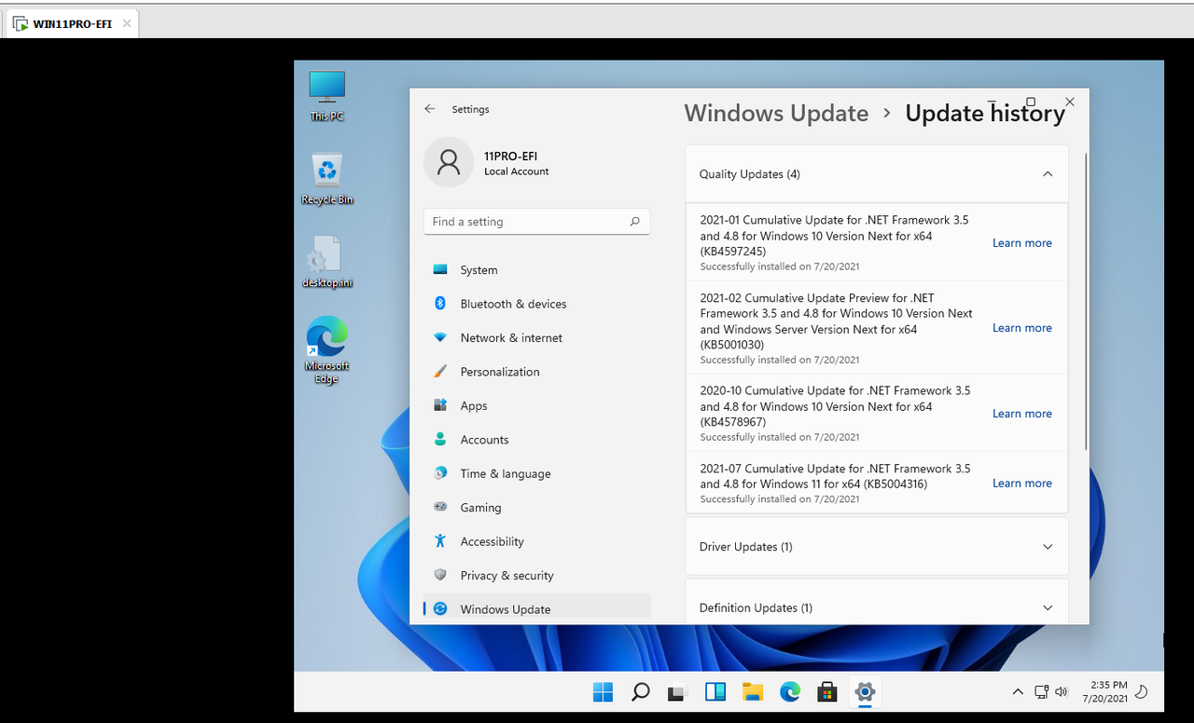1194x723 pixels.
Task: Open Accessibility settings category
Action: click(x=536, y=541)
